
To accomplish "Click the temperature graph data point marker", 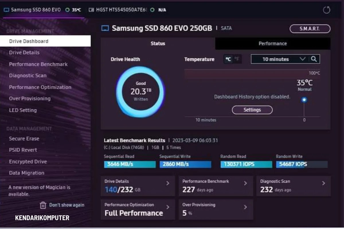I will pos(304,100).
